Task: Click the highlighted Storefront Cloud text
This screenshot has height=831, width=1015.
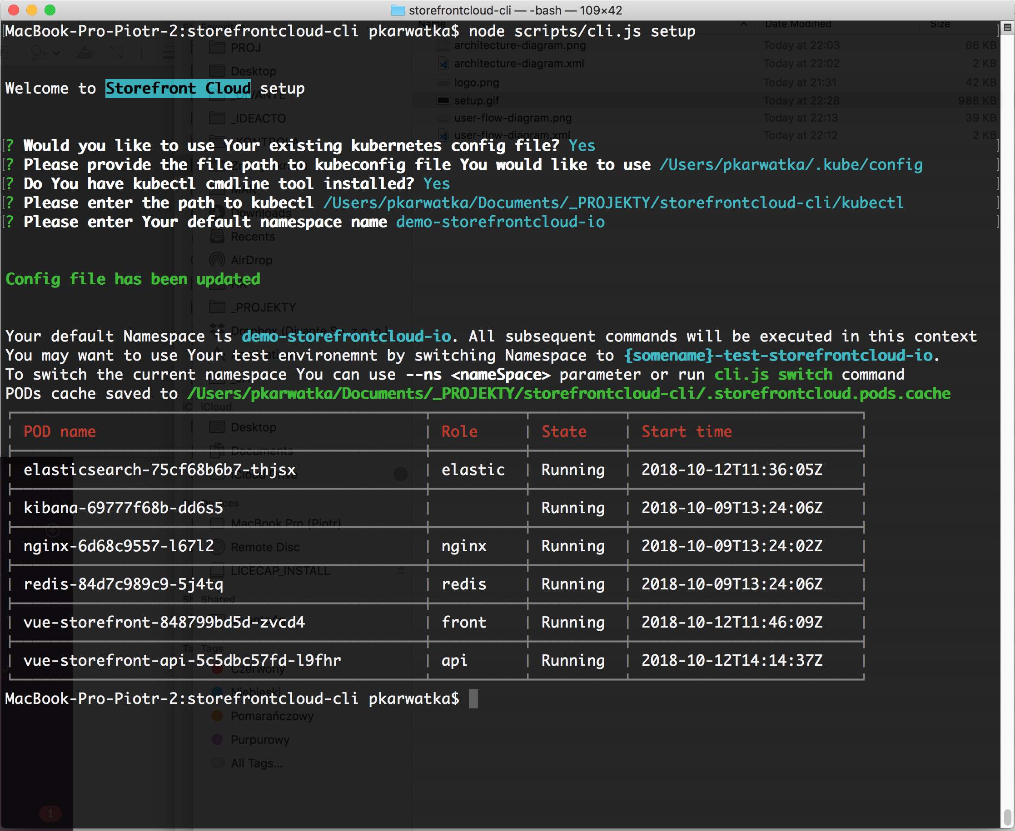Action: click(x=178, y=89)
